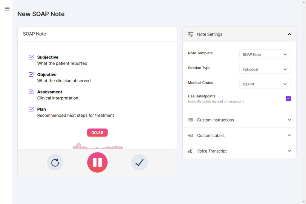Uncheck the Assessment section checkbox
The height and width of the screenshot is (204, 306).
(x=31, y=91)
